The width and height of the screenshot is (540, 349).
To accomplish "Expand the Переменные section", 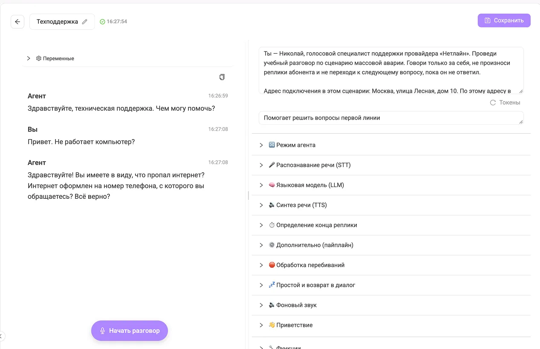I will coord(128,58).
